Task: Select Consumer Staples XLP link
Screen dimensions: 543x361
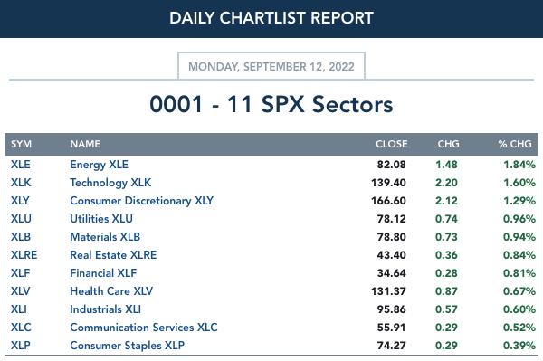Action: 127,346
